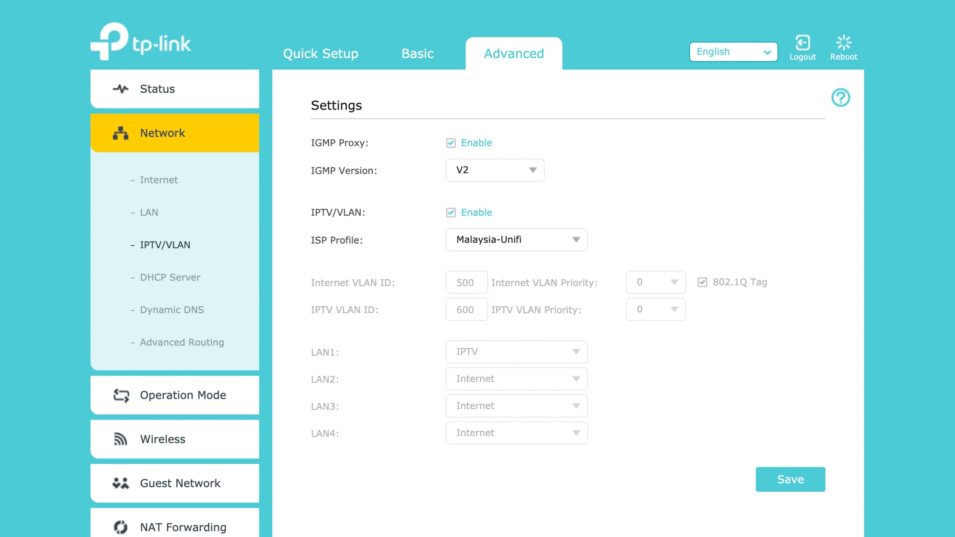The width and height of the screenshot is (955, 537).
Task: Open the English language dropdown
Action: pyautogui.click(x=733, y=52)
